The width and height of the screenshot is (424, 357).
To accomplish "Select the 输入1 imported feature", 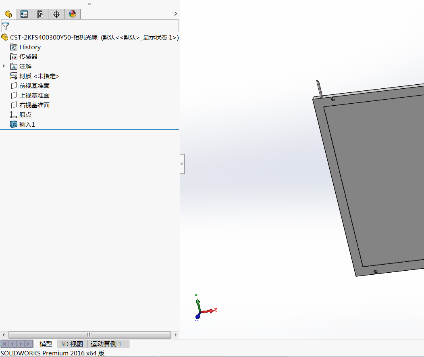I will pos(27,125).
